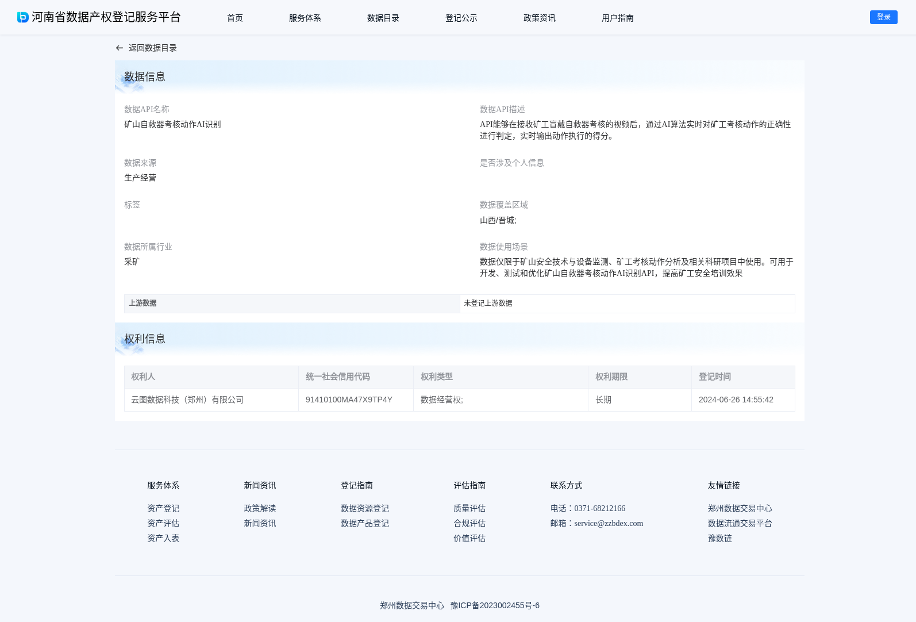Open 数据流通交易平台 friendly link

click(x=740, y=523)
